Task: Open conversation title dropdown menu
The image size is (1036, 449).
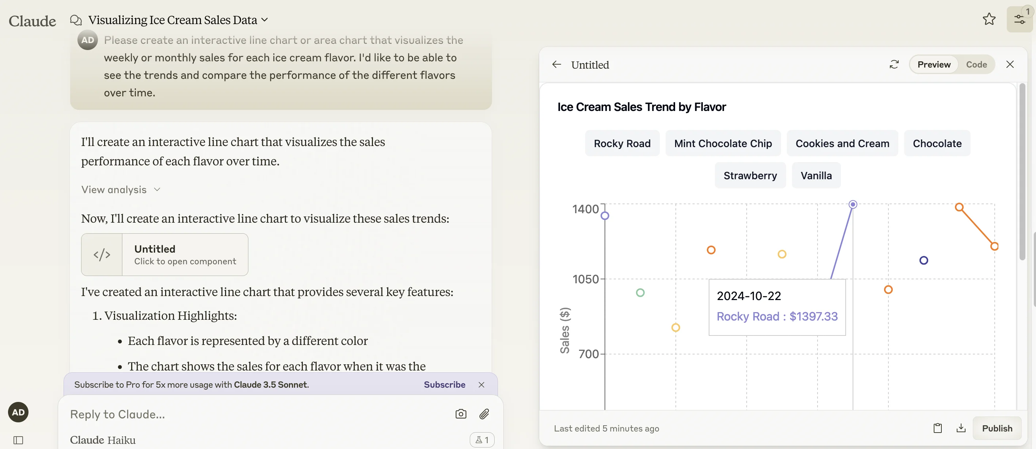Action: [264, 20]
